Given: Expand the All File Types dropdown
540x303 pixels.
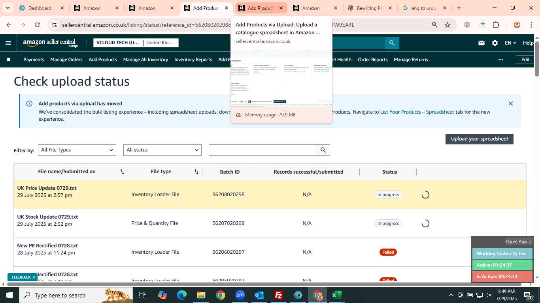Looking at the screenshot, I should coord(77,150).
